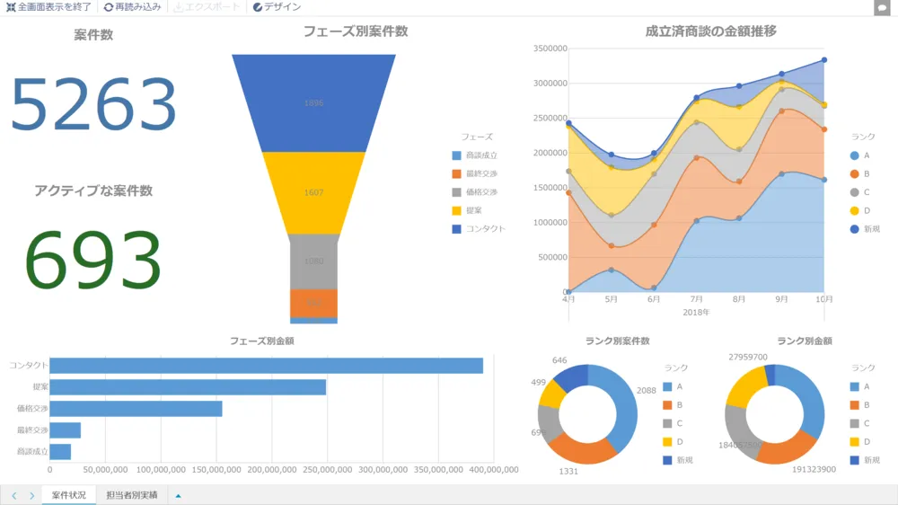The width and height of the screenshot is (898, 505).
Task: Select D in ランク別案件数 legend
Action: point(673,442)
